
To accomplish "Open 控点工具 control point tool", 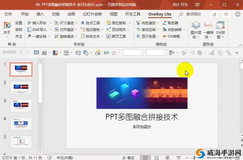I will click(x=90, y=23).
